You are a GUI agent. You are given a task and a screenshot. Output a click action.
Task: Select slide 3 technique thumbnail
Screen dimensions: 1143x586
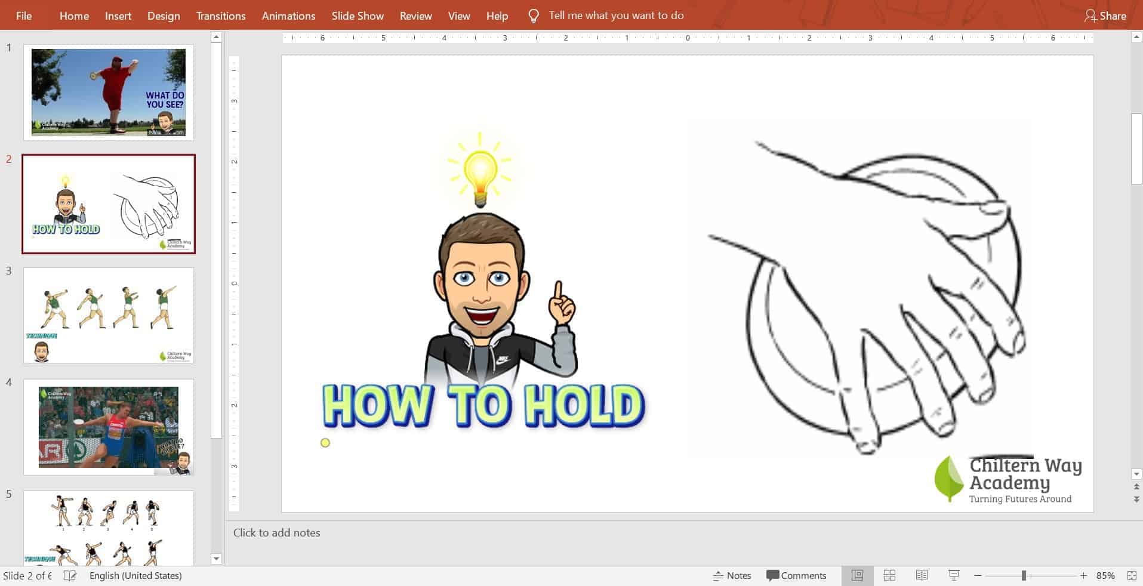pyautogui.click(x=109, y=316)
